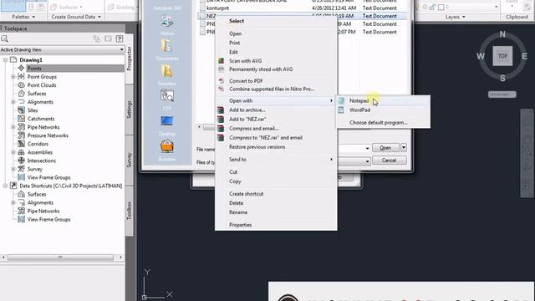Click the Open button in the file dialog
The width and height of the screenshot is (535, 301).
click(x=385, y=148)
